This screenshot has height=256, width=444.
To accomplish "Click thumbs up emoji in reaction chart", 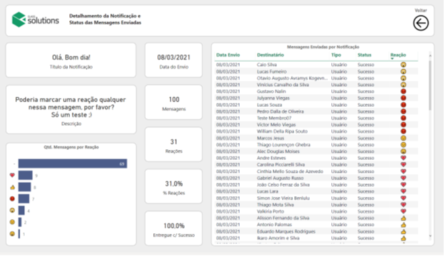I will (x=12, y=187).
